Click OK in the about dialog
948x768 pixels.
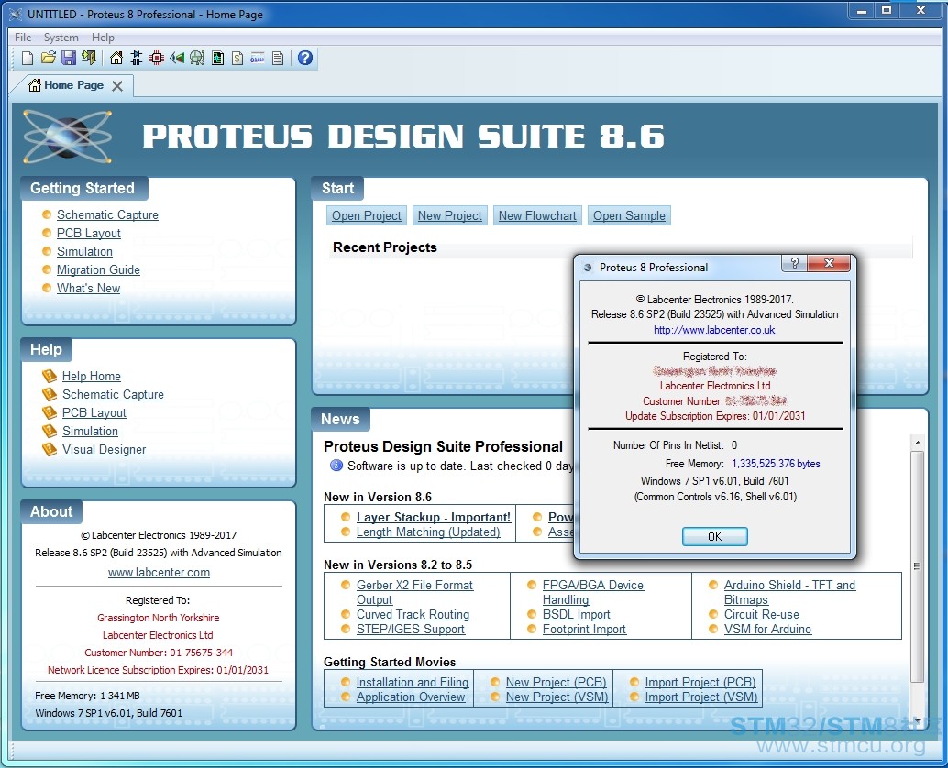pos(714,536)
